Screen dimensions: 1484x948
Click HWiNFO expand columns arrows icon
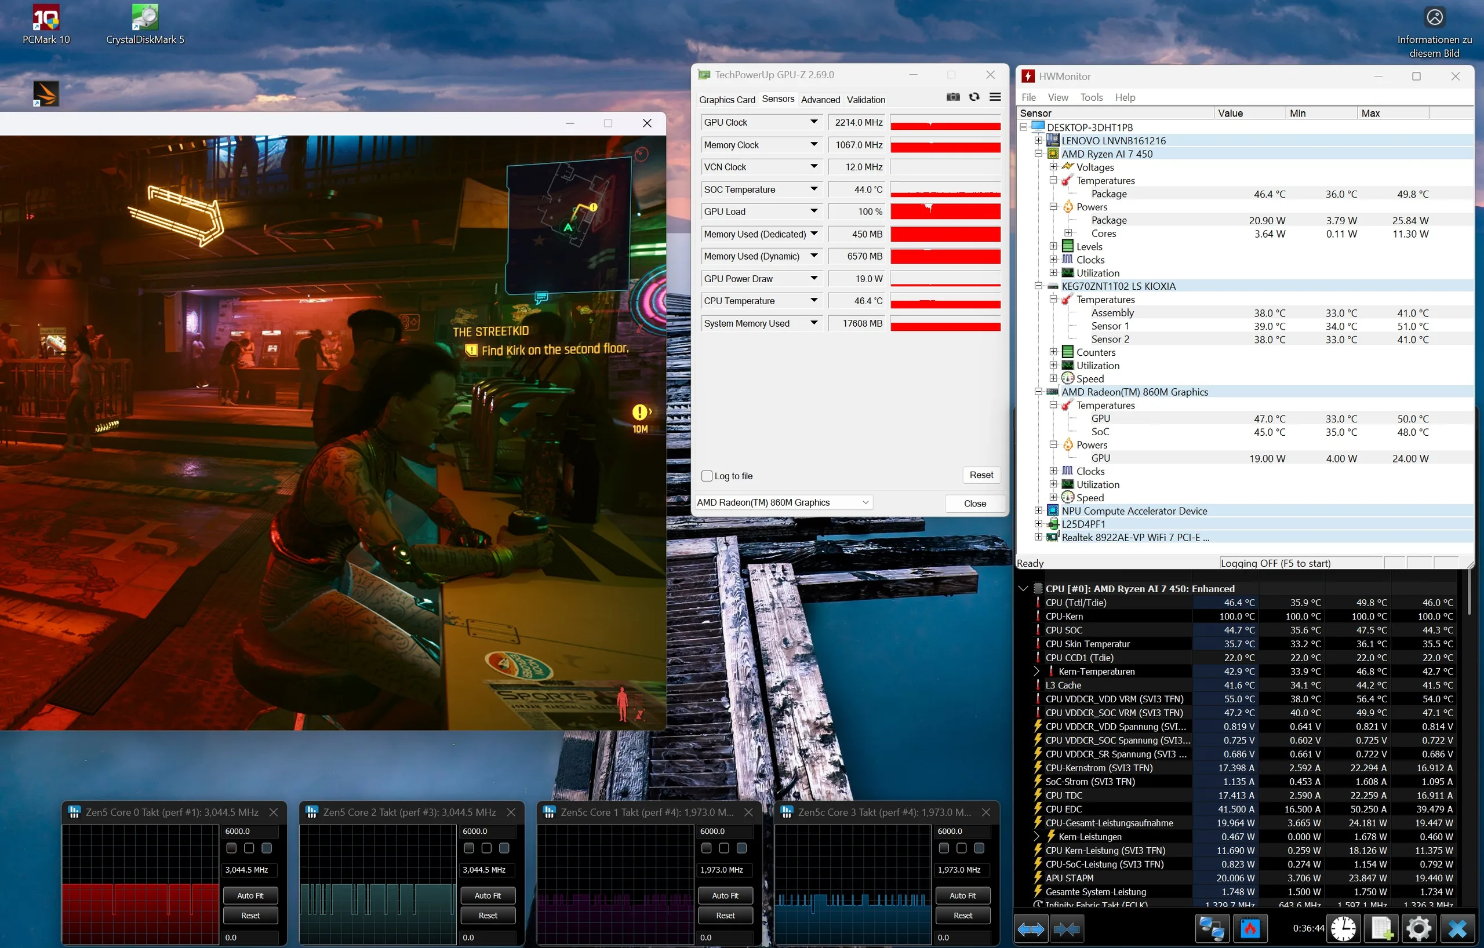coord(1031,928)
